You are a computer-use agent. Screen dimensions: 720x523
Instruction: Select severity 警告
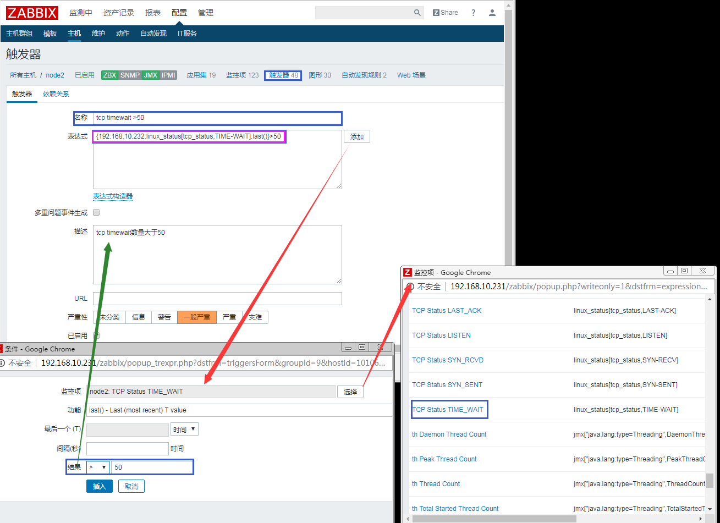[x=164, y=317]
